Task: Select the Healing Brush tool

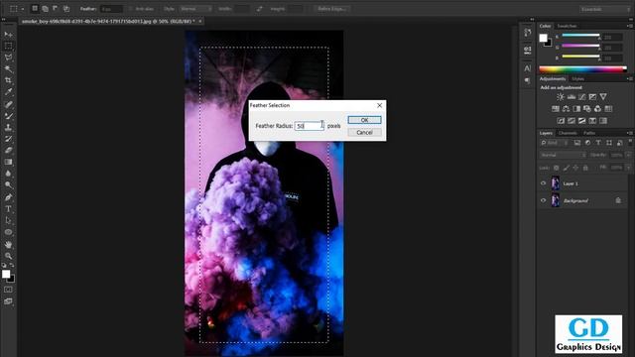Action: click(8, 104)
